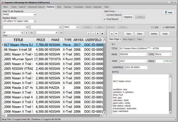Select the First Record radio option

105,19
